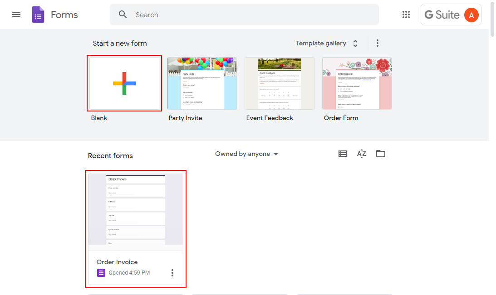Choose the Order Form template
Viewport: 496px width, 295px height.
[357, 83]
